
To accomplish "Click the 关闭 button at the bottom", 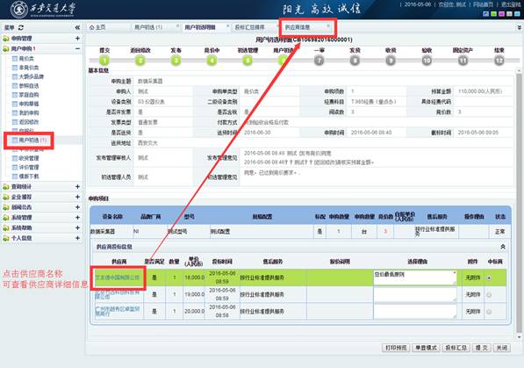I will pyautogui.click(x=502, y=348).
